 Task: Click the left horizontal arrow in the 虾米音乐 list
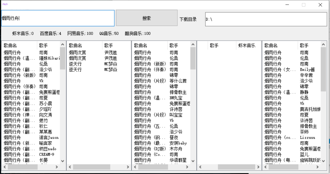(x=201, y=167)
